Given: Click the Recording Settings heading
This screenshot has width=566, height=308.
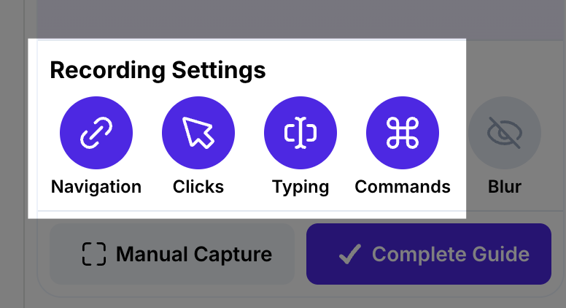Looking at the screenshot, I should pyautogui.click(x=158, y=71).
